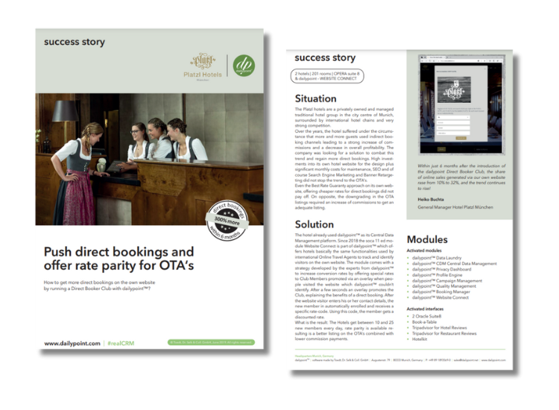Click the "success story" header on right page
This screenshot has width=559, height=410.
click(x=325, y=57)
